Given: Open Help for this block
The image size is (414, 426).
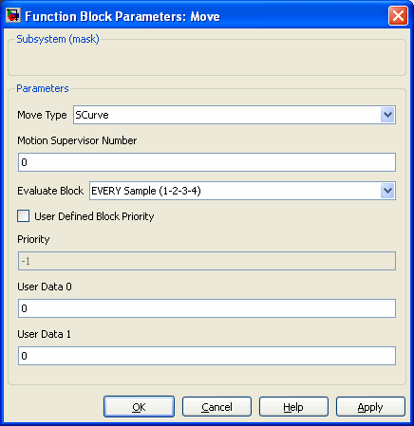Looking at the screenshot, I should tap(293, 407).
